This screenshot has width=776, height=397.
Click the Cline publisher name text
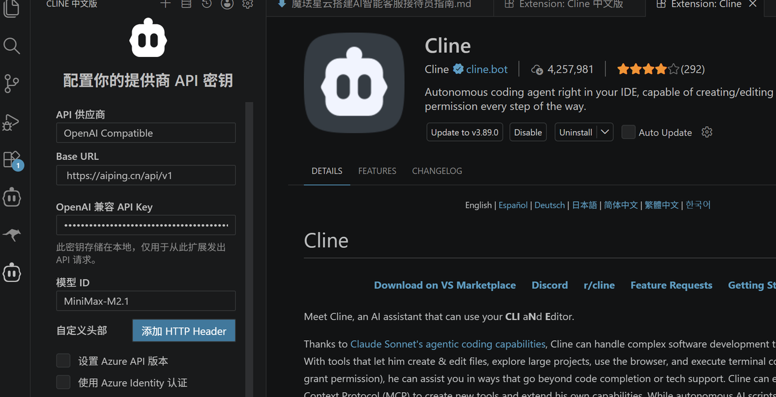[436, 69]
